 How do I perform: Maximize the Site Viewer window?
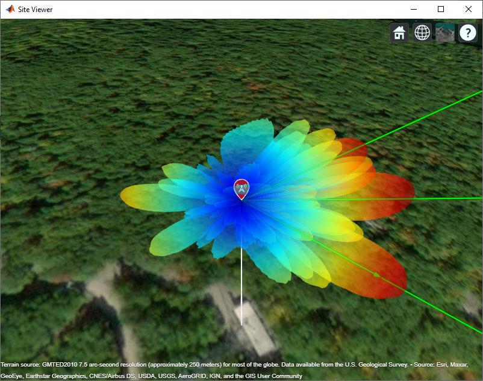(x=441, y=9)
